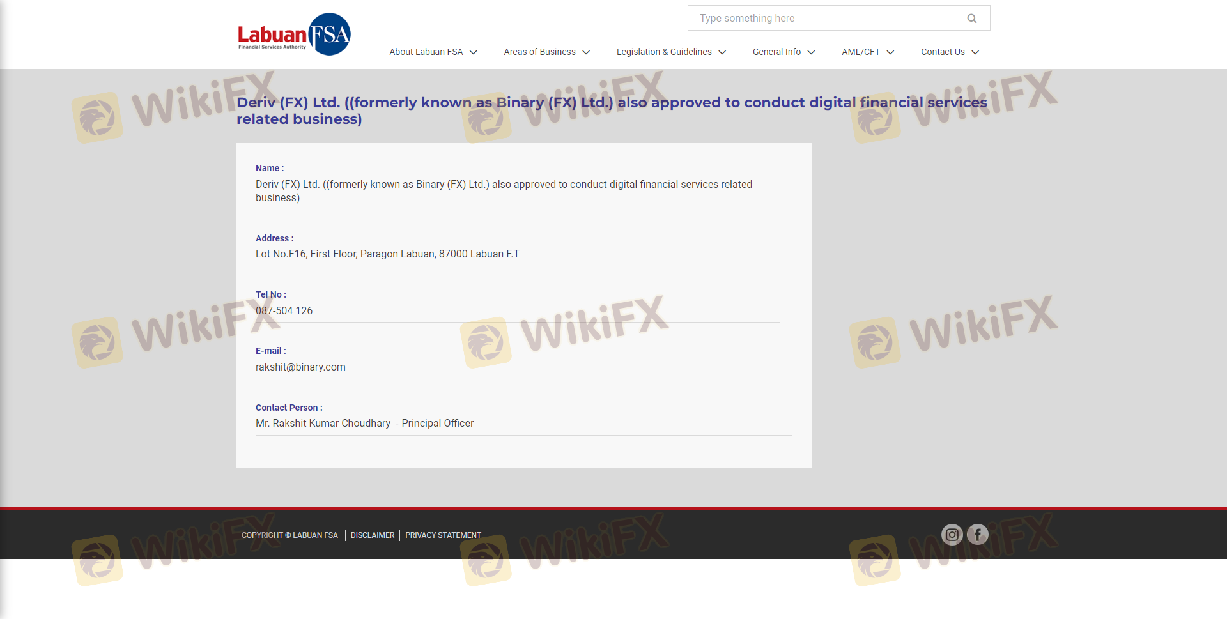Click the "Address :" field label
Image resolution: width=1227 pixels, height=619 pixels.
pos(275,238)
